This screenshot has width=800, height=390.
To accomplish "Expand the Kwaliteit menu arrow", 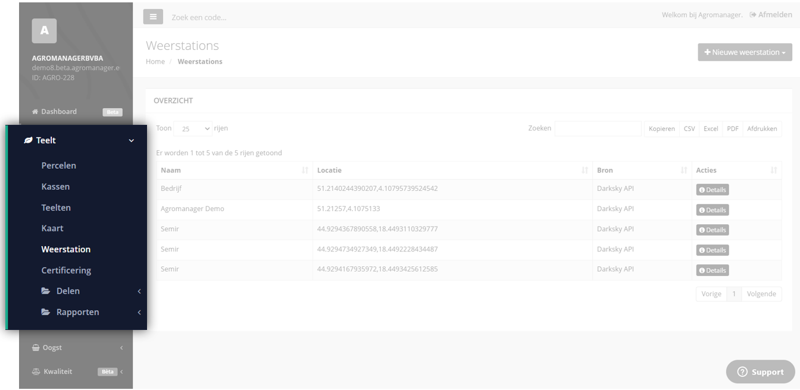I will pos(121,372).
